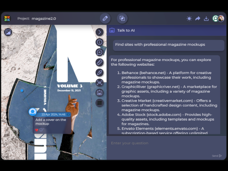
Task: Select the pencil edit tool
Action: coord(105,18)
